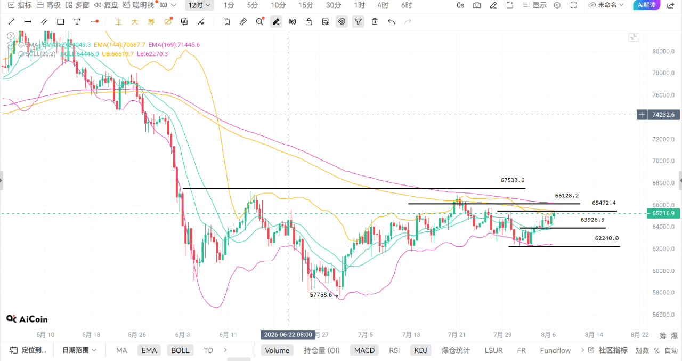Viewport: 682px width, 361px height.
Task: Expand more main indicators chevron after TD
Action: point(225,350)
